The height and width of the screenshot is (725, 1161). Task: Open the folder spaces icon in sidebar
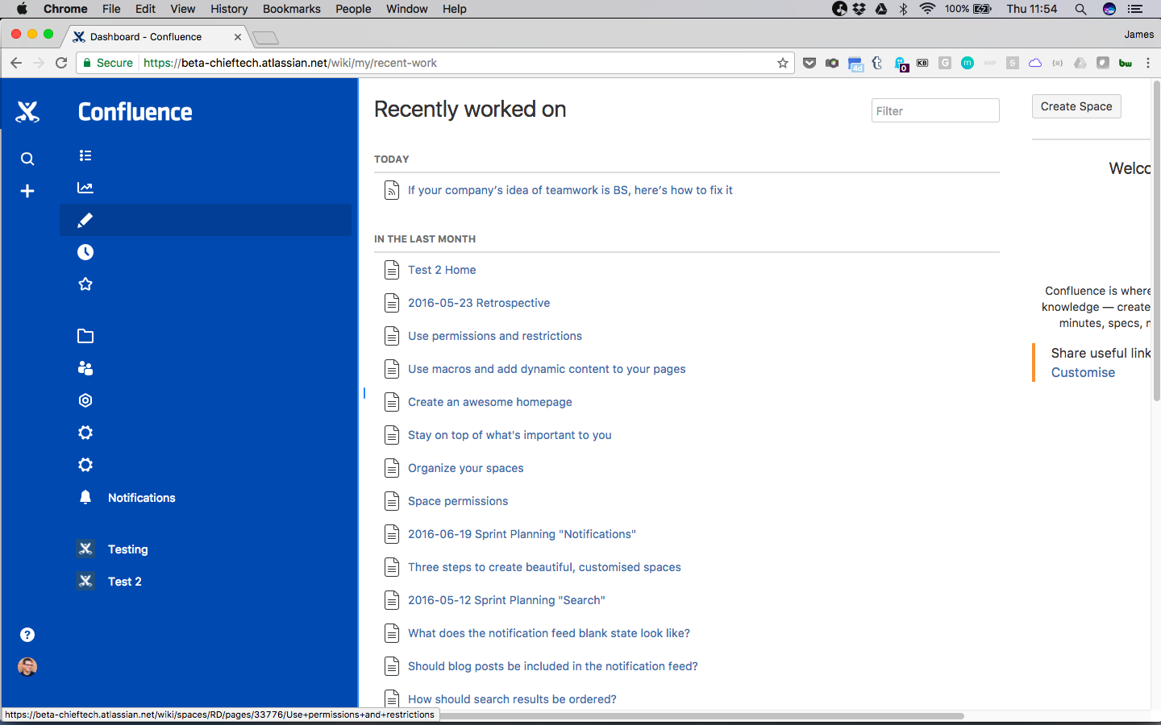click(85, 336)
